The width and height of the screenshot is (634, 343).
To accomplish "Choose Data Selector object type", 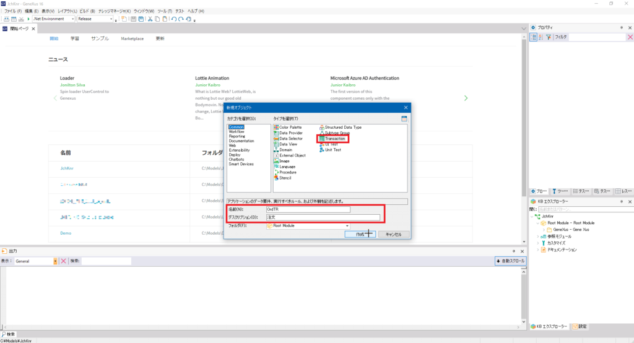I will [x=288, y=139].
